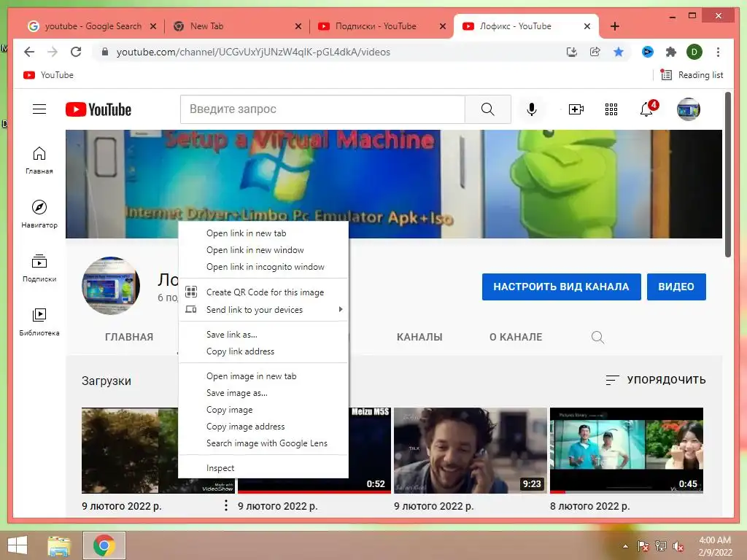Select Open link in new tab

tap(263, 233)
